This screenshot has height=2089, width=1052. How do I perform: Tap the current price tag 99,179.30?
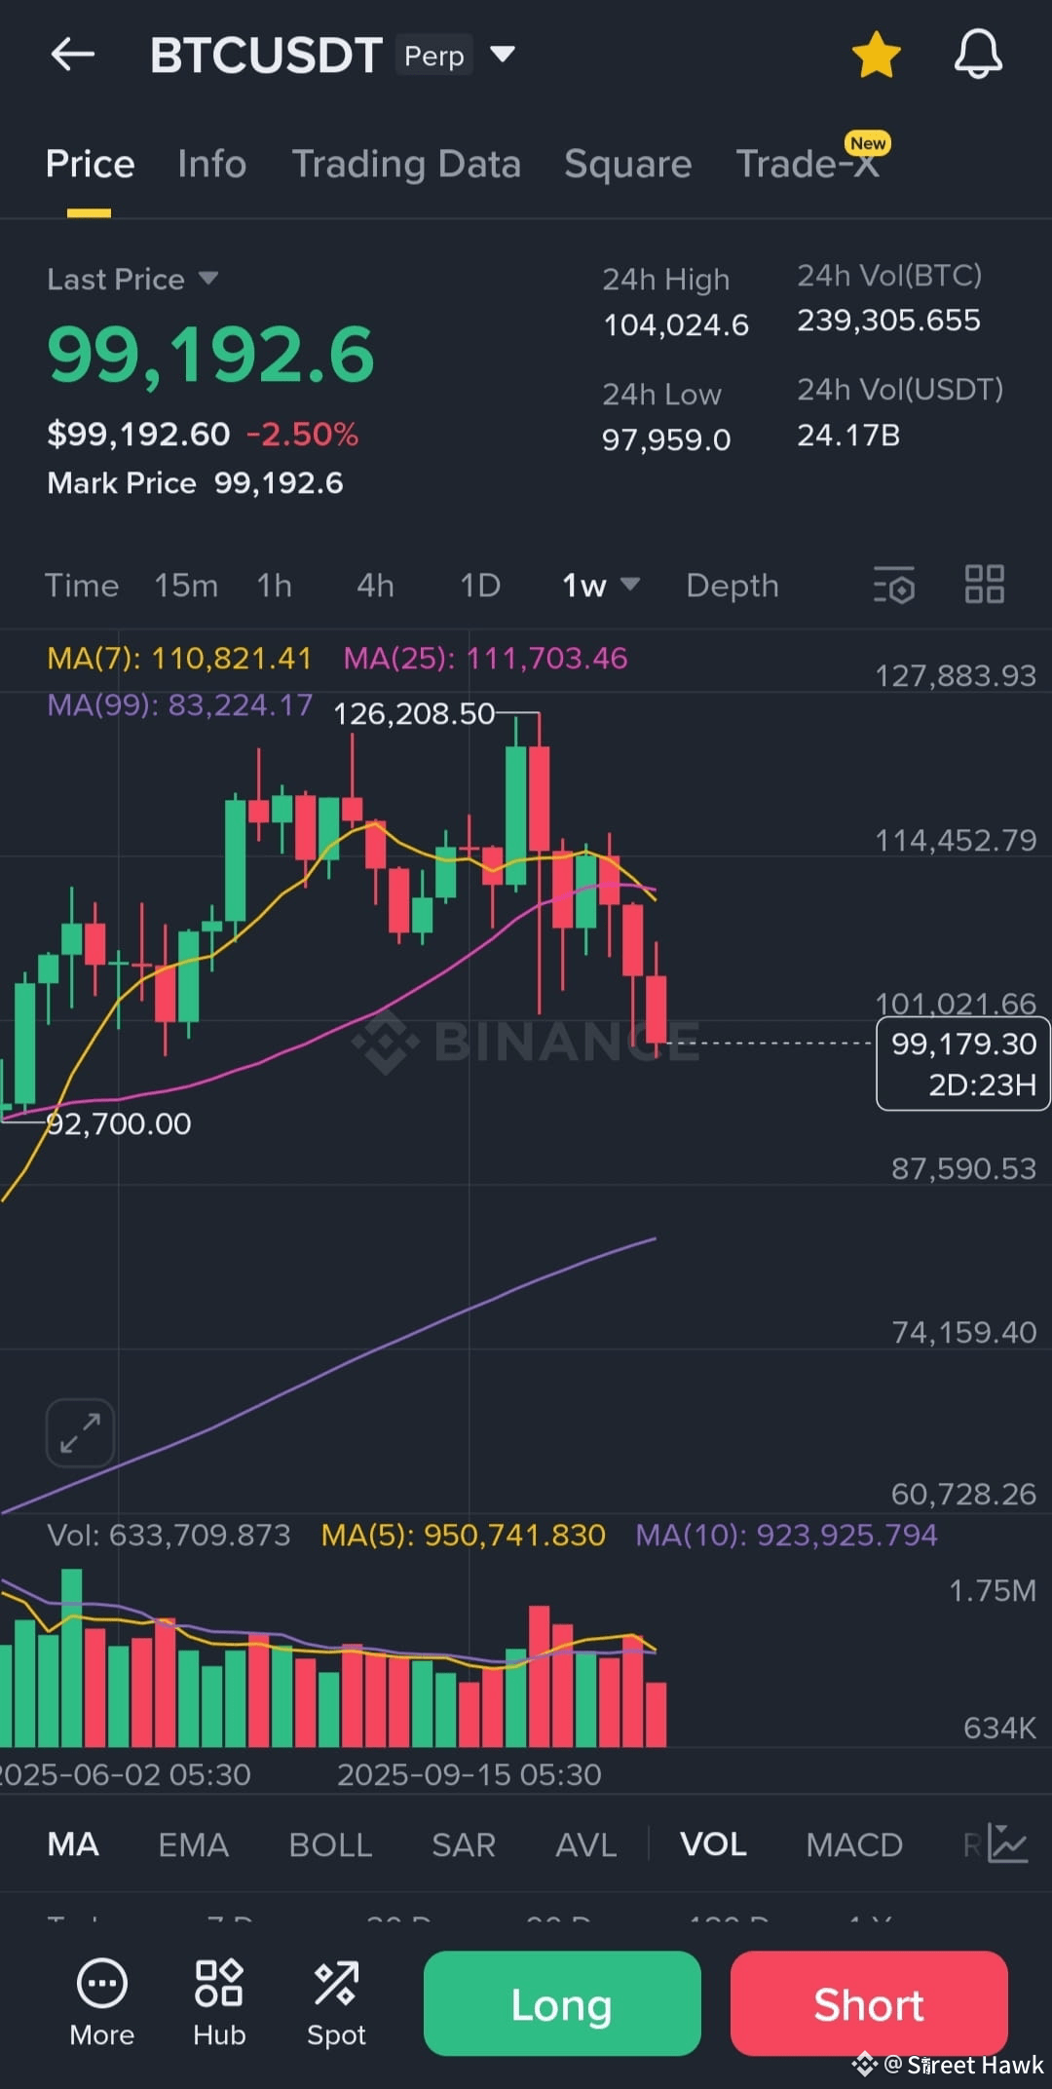[x=963, y=1063]
